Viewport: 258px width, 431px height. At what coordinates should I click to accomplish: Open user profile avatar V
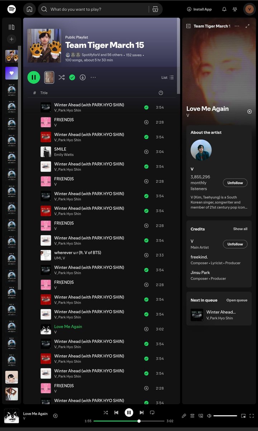point(249,9)
